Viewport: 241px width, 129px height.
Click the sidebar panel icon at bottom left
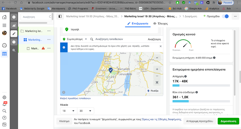[4, 124]
